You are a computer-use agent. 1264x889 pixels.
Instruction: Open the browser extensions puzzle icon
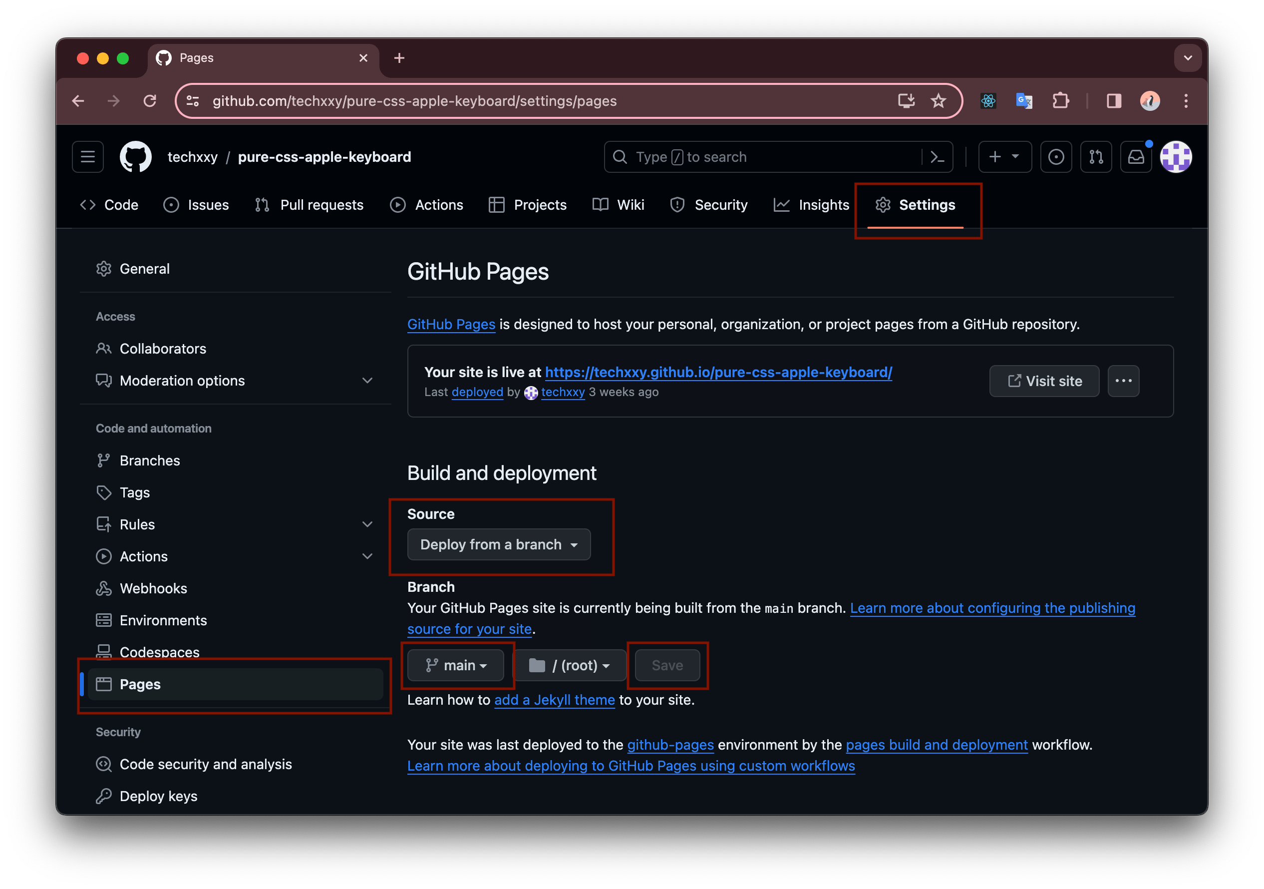[x=1061, y=101]
